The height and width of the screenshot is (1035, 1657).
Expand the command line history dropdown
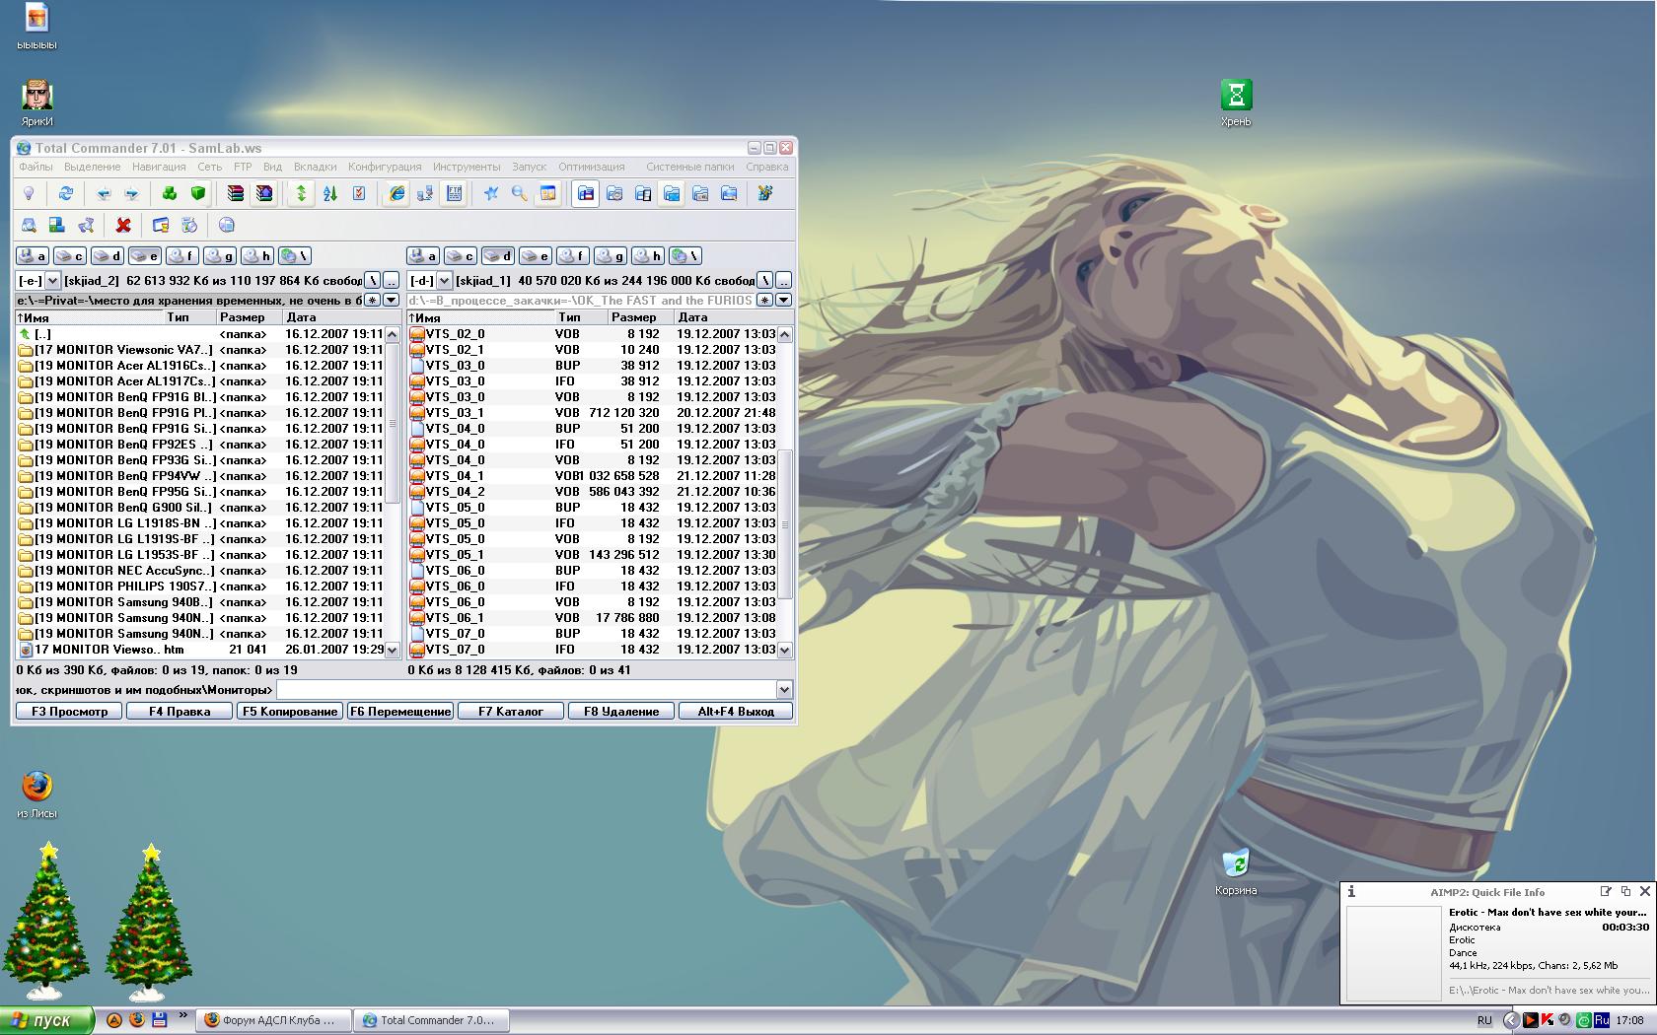pyautogui.click(x=784, y=690)
